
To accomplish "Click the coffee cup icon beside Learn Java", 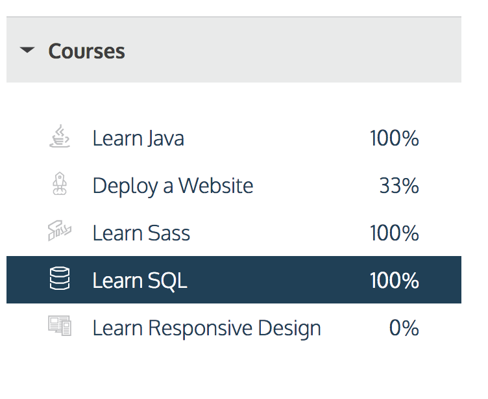I will [60, 138].
